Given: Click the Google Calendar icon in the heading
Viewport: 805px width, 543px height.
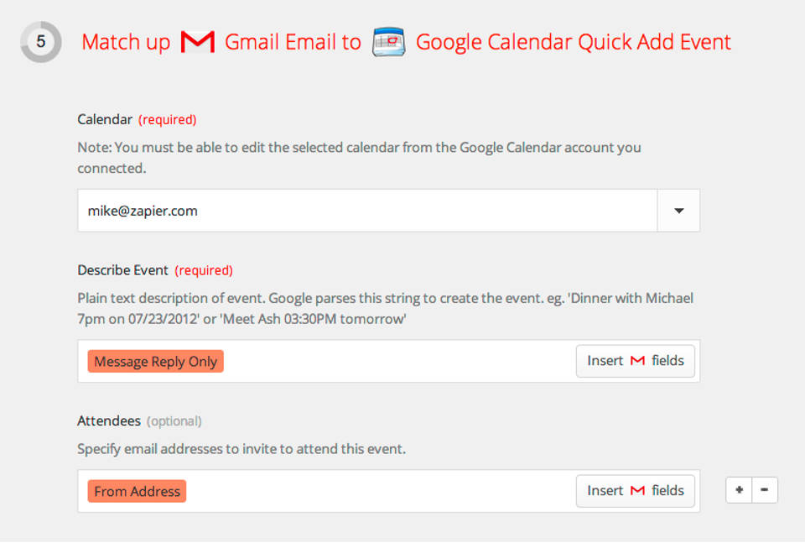Looking at the screenshot, I should 388,42.
